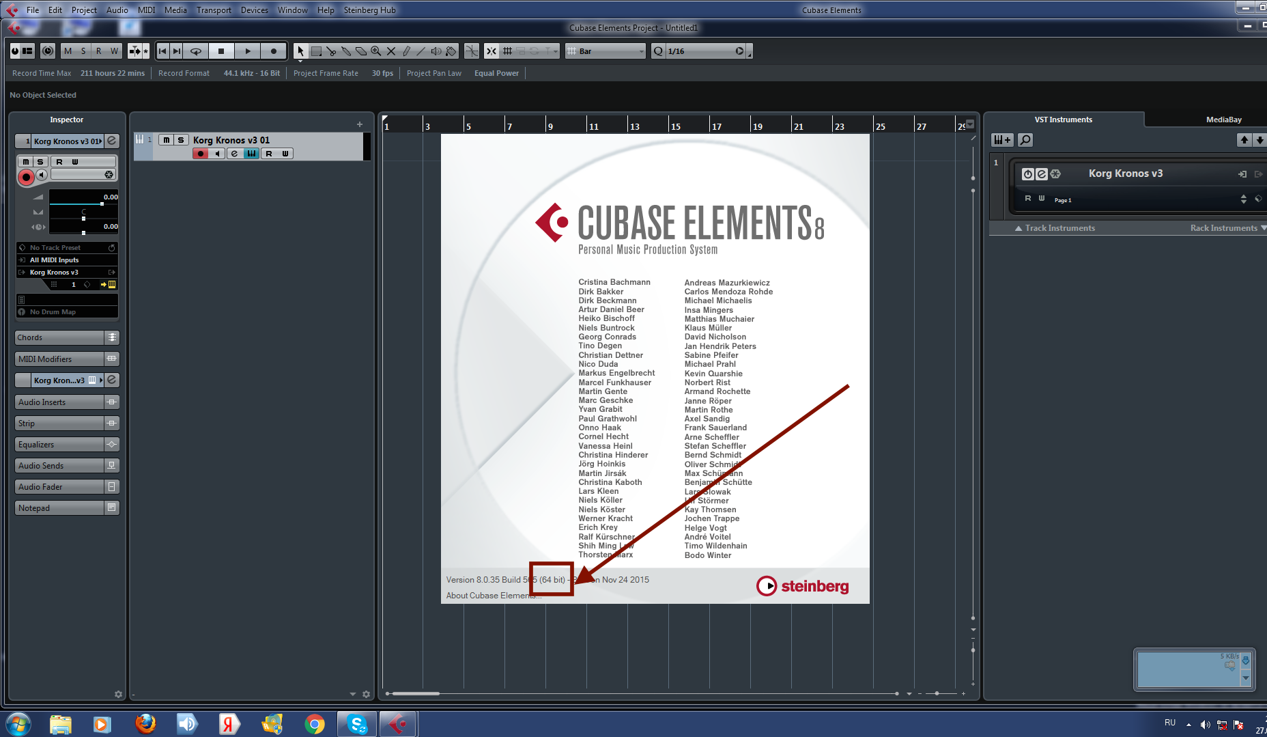
Task: Record-enable the Korg Kronos v3 01 track in track list
Action: (x=200, y=154)
